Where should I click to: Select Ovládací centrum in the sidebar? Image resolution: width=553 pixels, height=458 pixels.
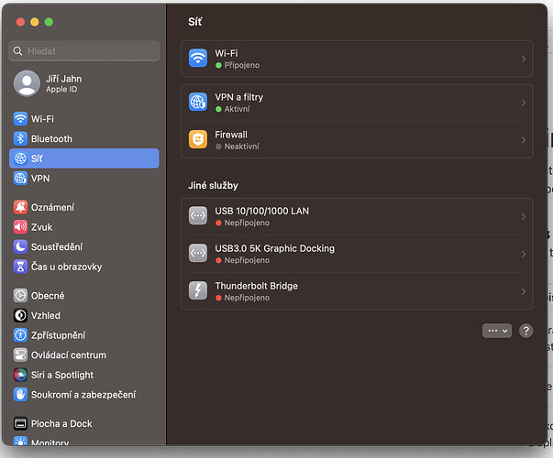(x=68, y=355)
